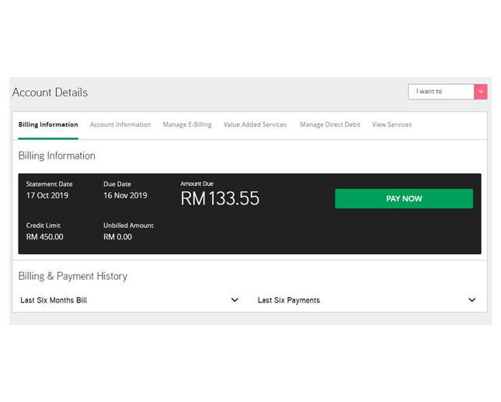This screenshot has width=501, height=402.
Task: Expand the Last Six Payments chevron
Action: coord(472,300)
